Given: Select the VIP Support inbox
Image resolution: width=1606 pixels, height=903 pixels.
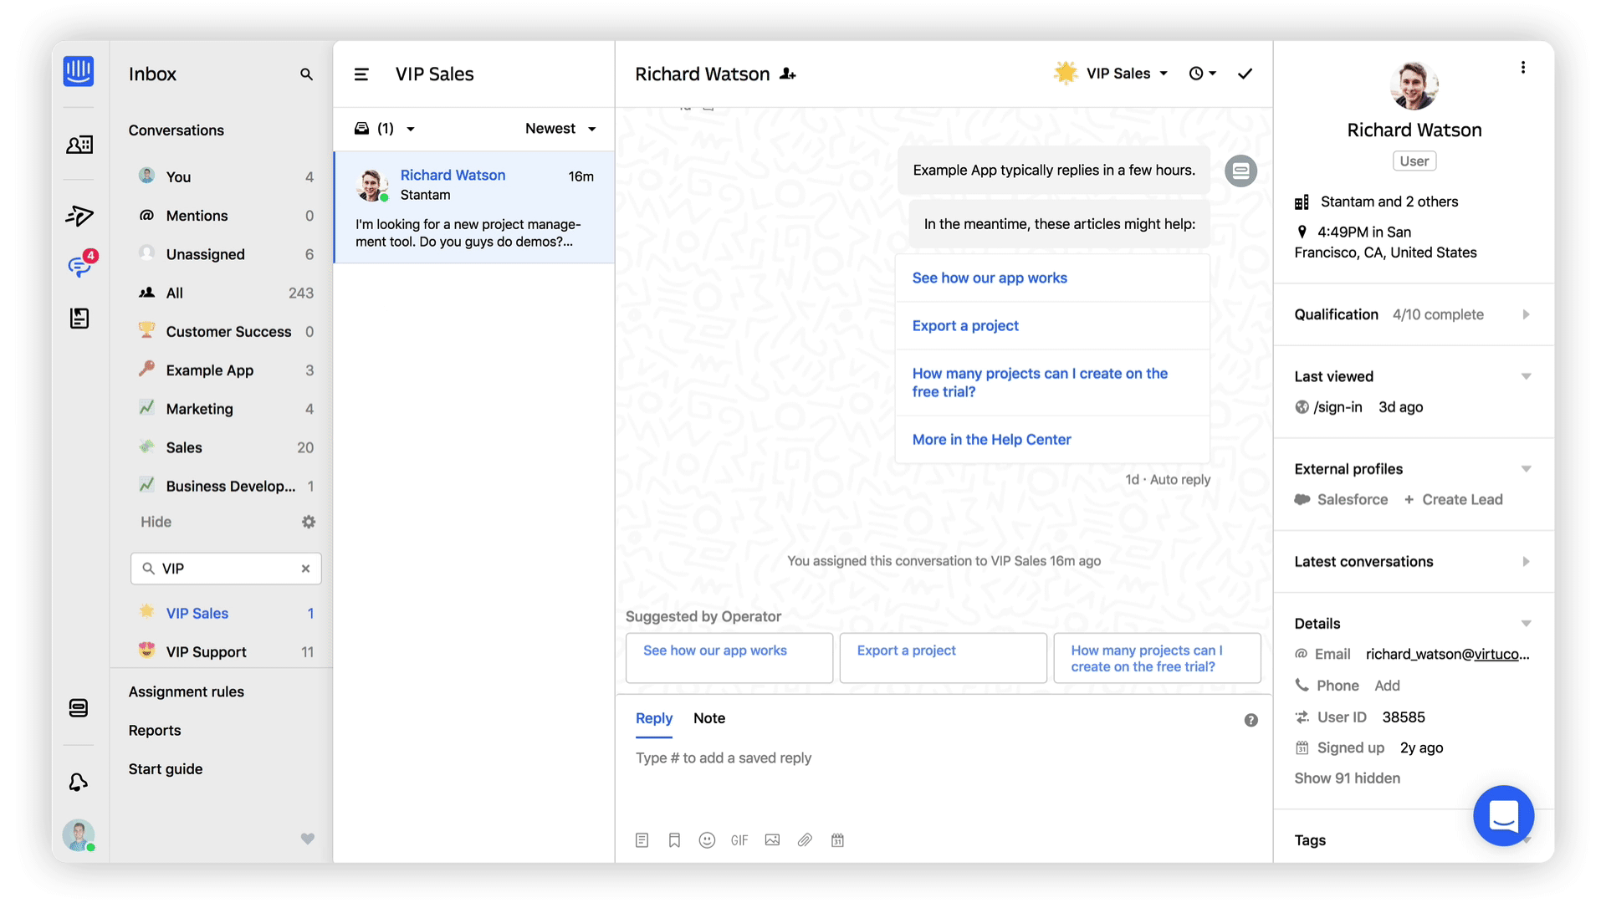Looking at the screenshot, I should click(206, 651).
